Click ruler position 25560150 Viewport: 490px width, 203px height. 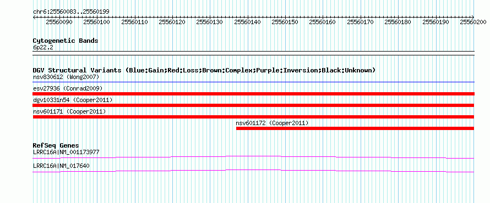pos(285,22)
